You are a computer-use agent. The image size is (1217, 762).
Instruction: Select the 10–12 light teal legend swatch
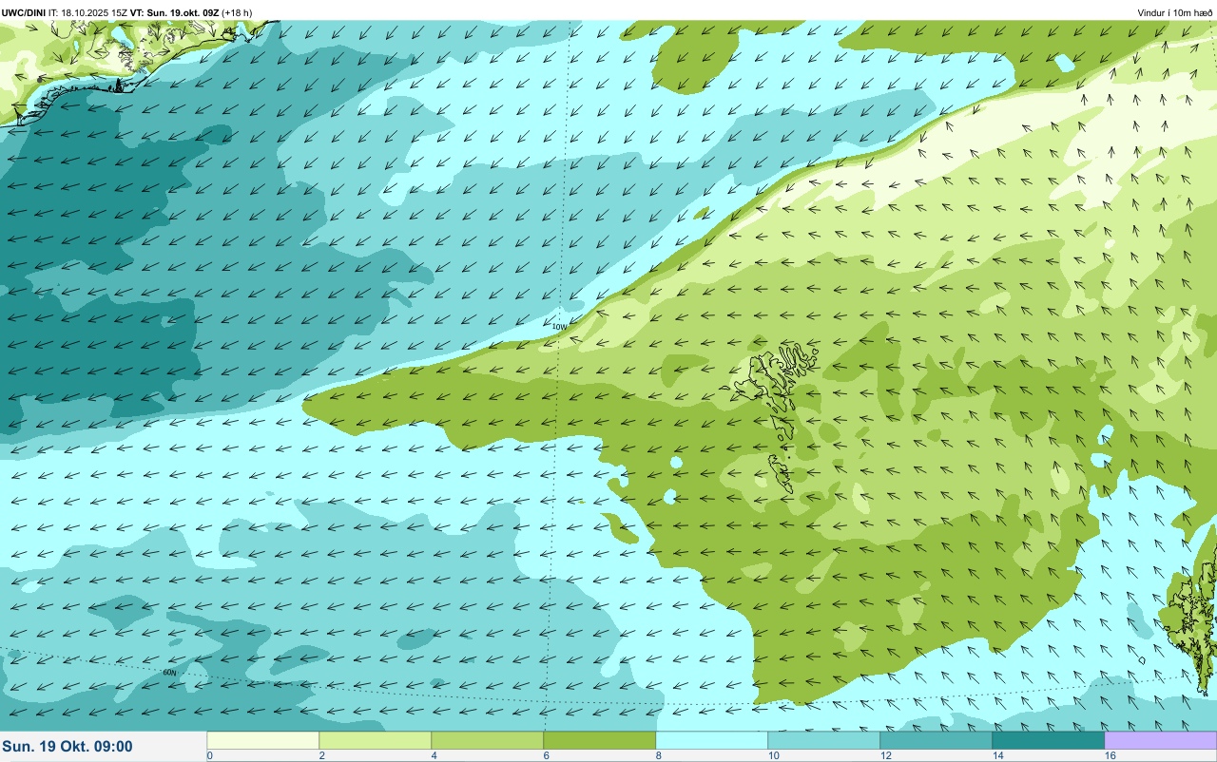point(823,740)
